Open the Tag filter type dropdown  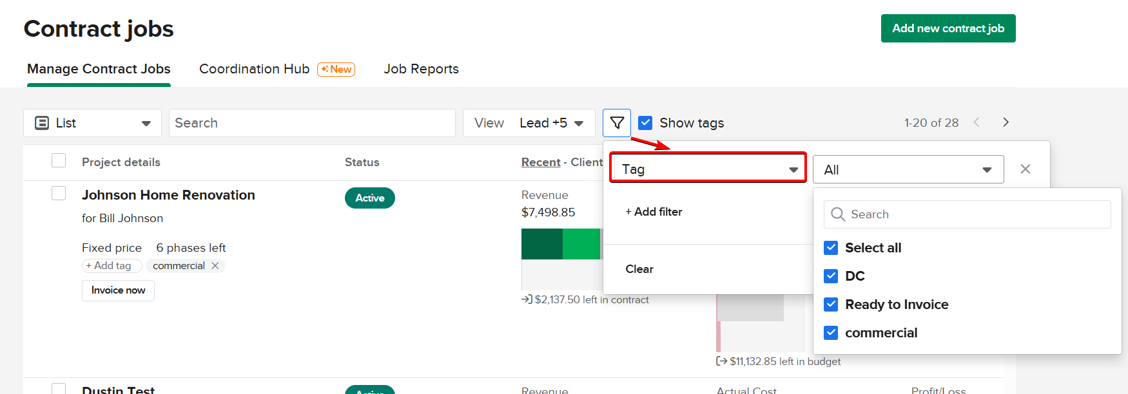coord(708,169)
